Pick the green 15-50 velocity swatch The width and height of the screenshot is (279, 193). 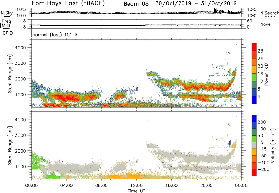(254, 139)
